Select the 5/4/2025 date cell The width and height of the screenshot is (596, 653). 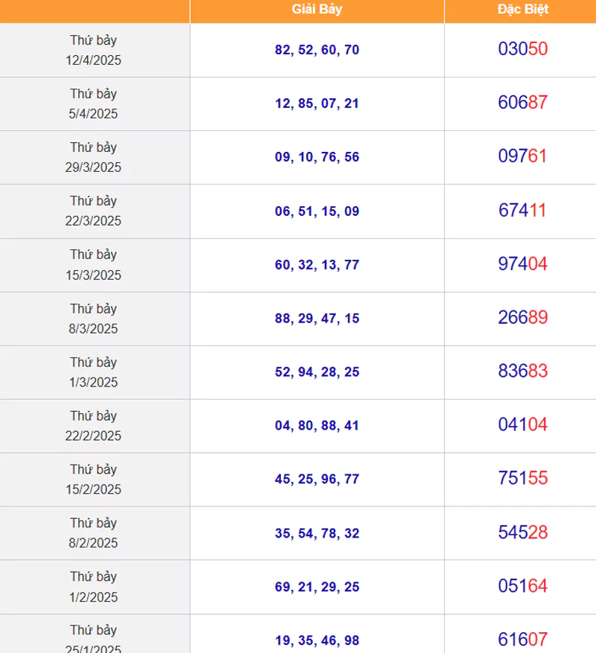pyautogui.click(x=93, y=103)
